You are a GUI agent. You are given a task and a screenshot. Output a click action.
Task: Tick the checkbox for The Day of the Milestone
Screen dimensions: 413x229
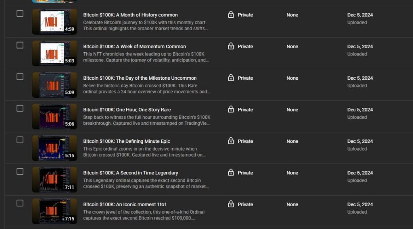20,77
